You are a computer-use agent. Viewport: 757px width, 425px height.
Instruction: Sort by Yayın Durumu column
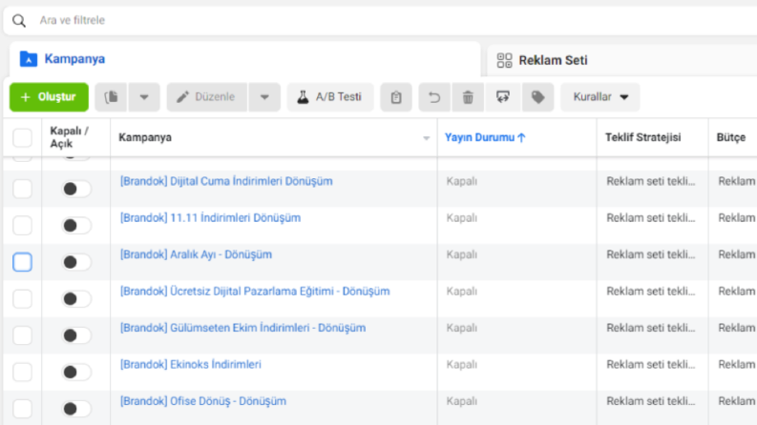(x=485, y=137)
